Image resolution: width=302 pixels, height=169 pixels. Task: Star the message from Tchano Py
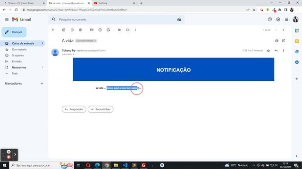(268, 51)
